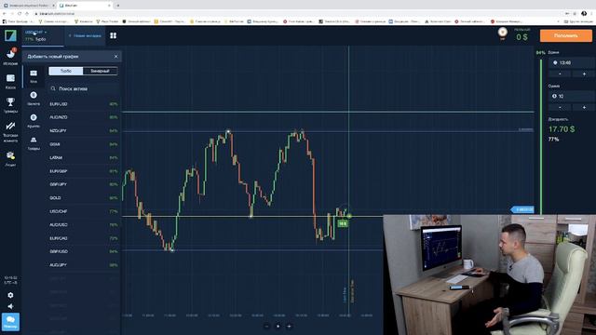The height and width of the screenshot is (335, 596).
Task: Choose GOLD from asset list
Action: 84,198
